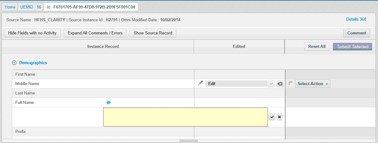Click the Comment button
The height and width of the screenshot is (143, 378).
pos(356,33)
